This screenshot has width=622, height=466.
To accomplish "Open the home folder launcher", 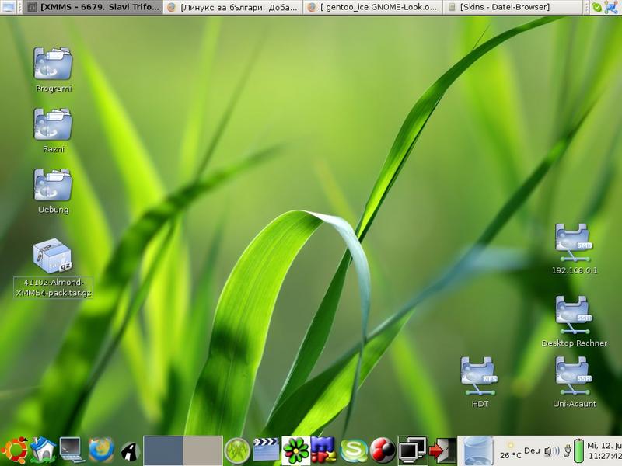I will coord(44,450).
